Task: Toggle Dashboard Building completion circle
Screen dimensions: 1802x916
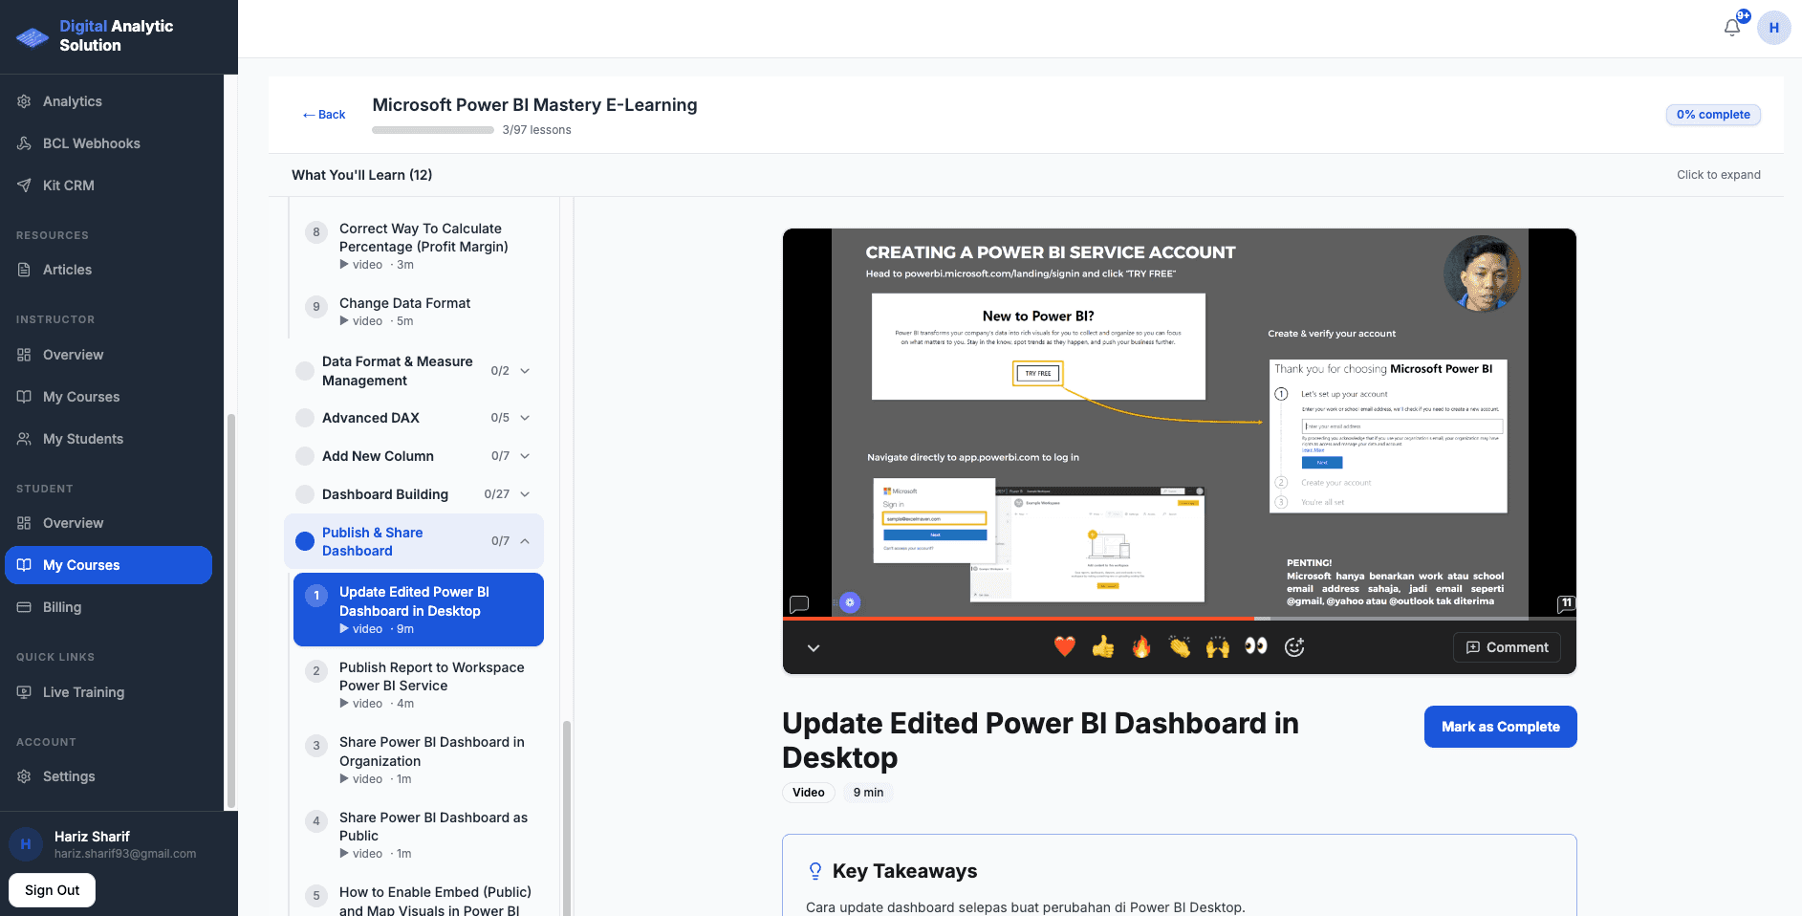Action: 305,494
